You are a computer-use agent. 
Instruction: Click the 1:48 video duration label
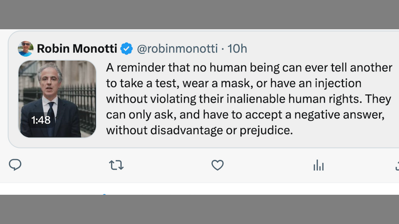point(41,120)
